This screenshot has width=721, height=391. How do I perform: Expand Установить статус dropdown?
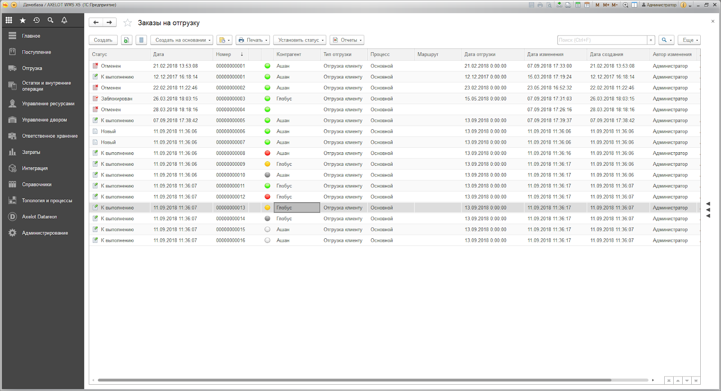pyautogui.click(x=300, y=40)
